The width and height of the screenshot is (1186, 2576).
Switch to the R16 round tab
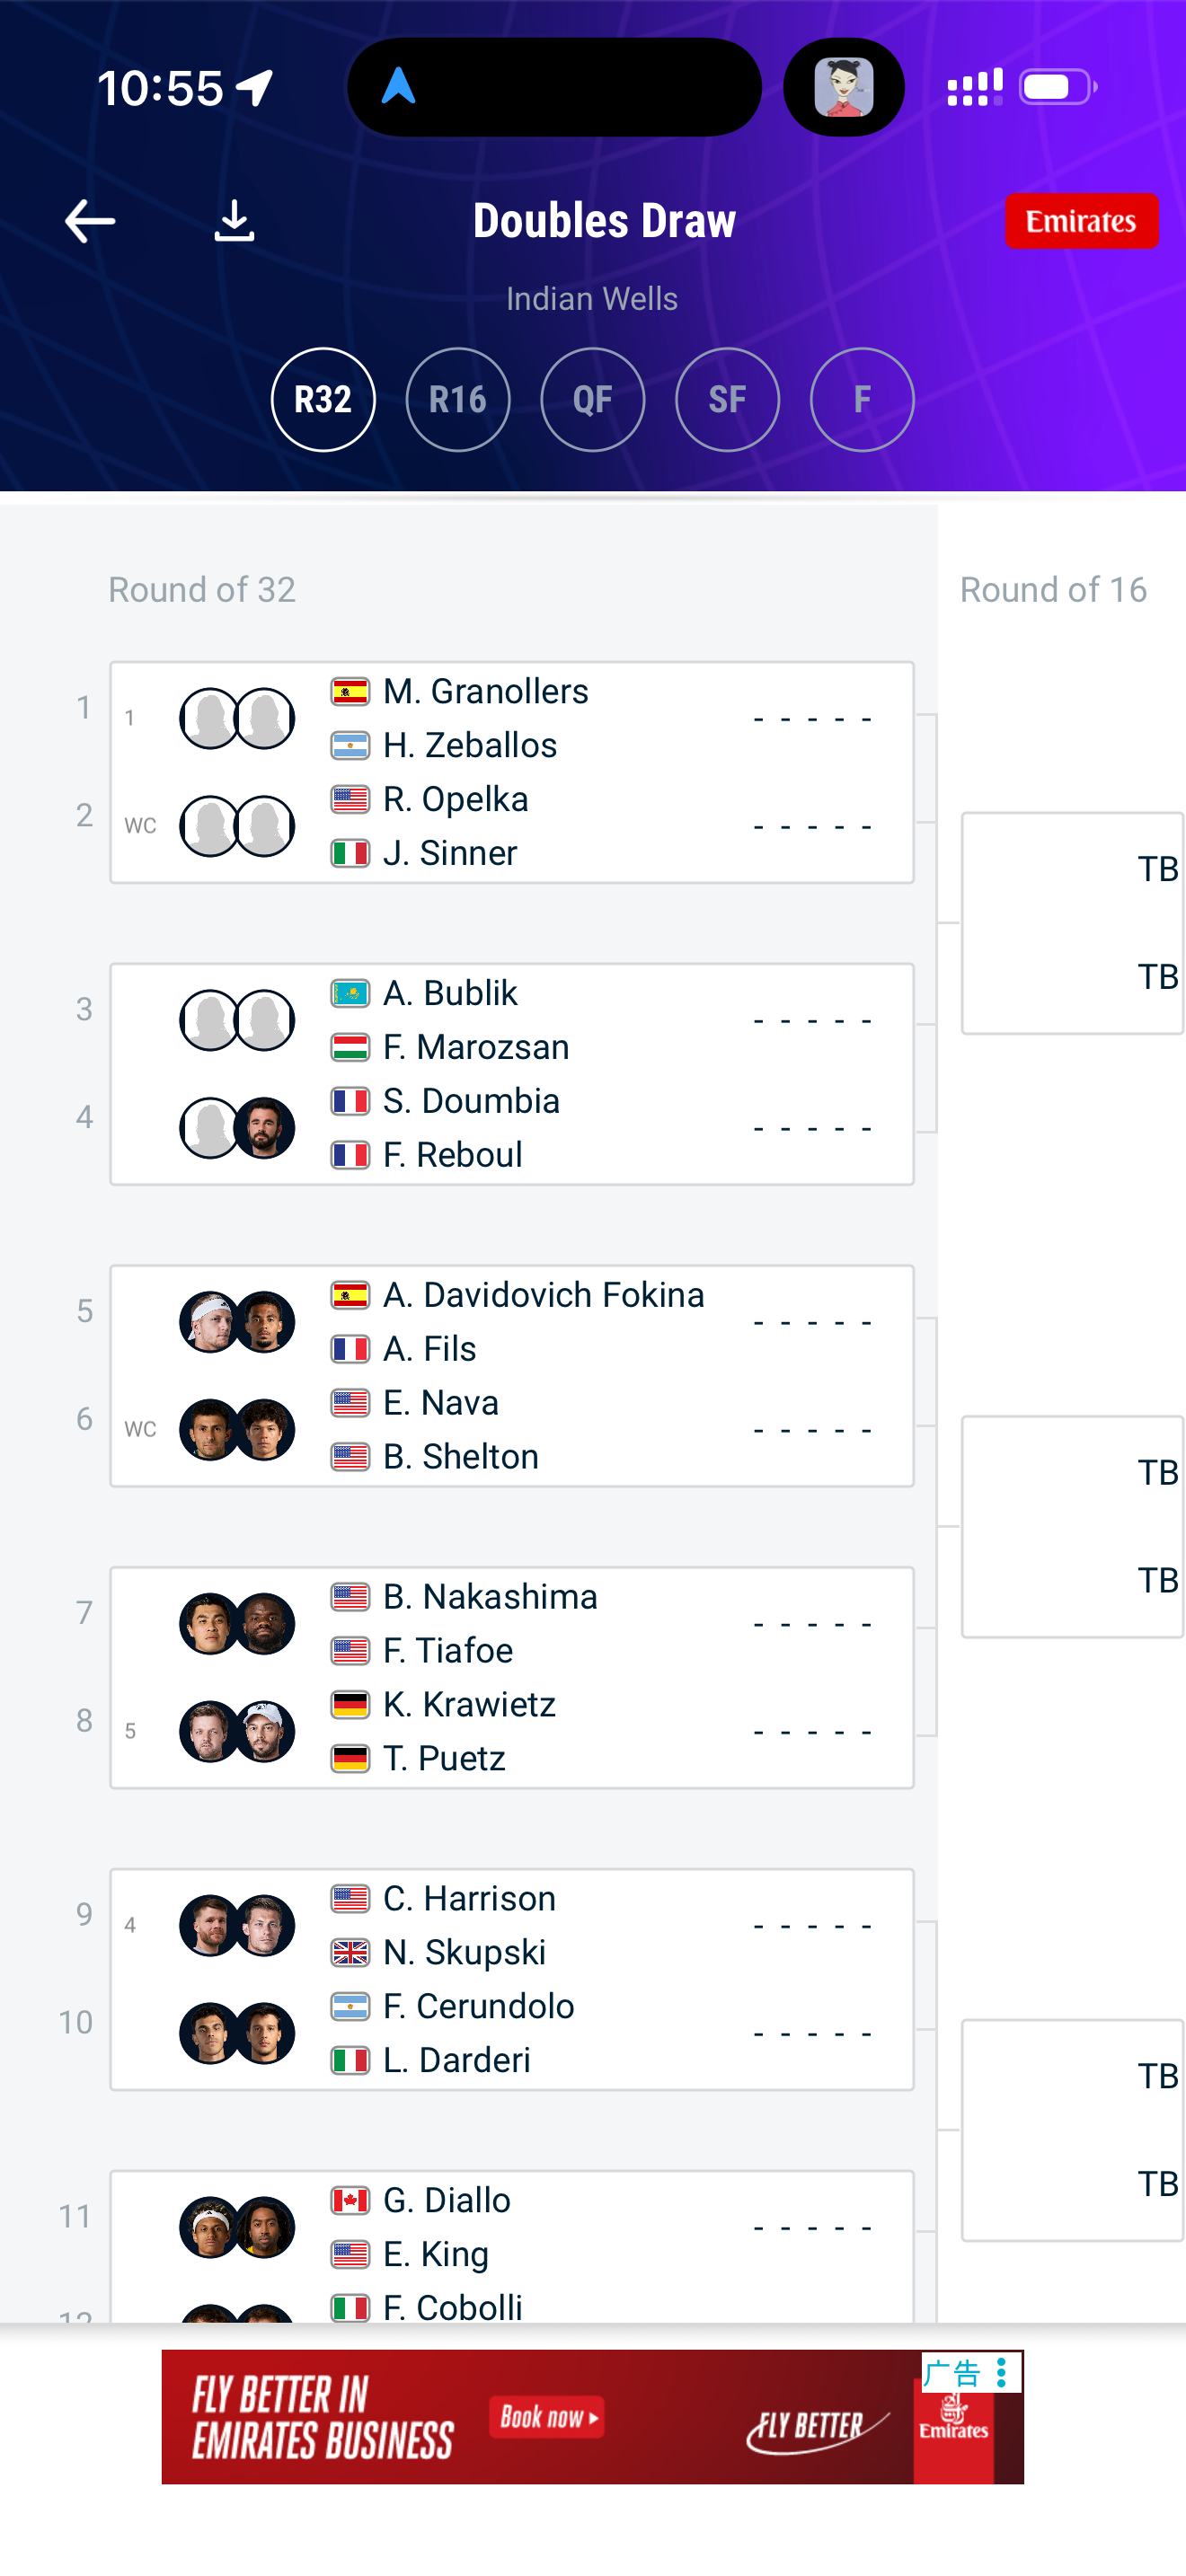[x=458, y=400]
